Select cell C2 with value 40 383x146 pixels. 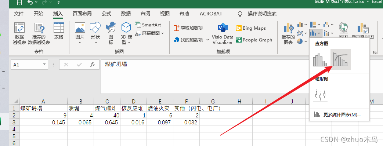(107, 116)
